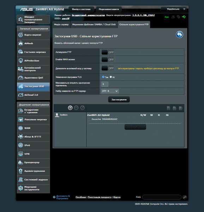Screen dimensions: 204x212
Task: Open the UTF-8 character set dropdown
Action: [110, 91]
